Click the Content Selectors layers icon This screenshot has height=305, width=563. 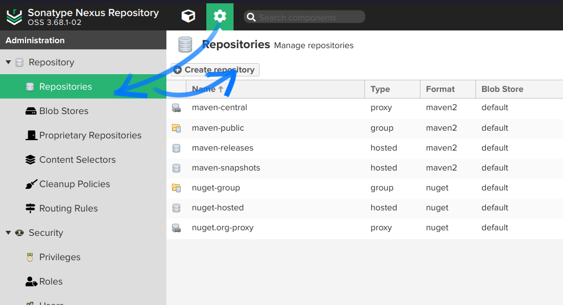coord(31,160)
